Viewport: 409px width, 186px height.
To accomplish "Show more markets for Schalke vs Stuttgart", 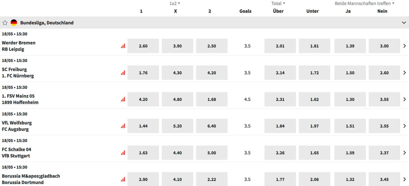I will pyautogui.click(x=405, y=153).
